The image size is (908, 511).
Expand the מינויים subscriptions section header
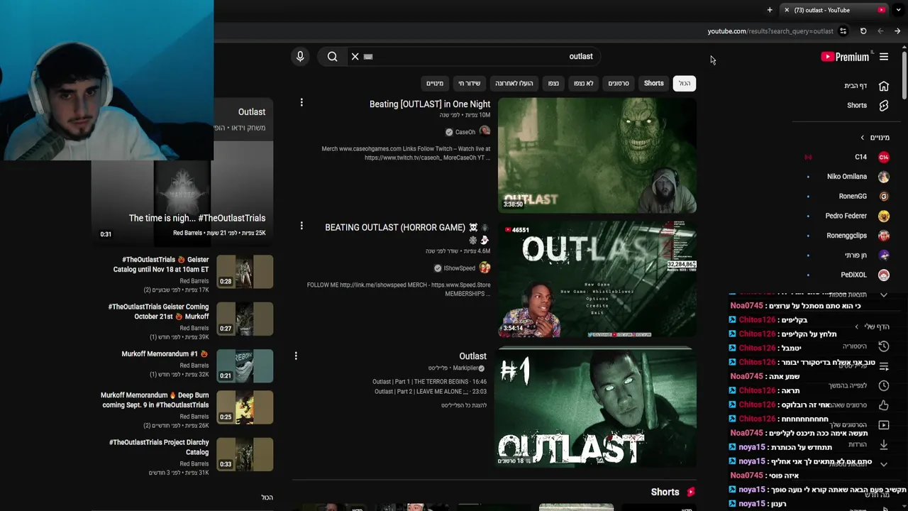875,137
